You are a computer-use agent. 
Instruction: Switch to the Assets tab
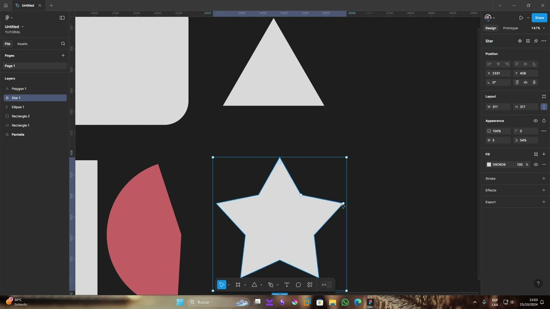click(22, 44)
